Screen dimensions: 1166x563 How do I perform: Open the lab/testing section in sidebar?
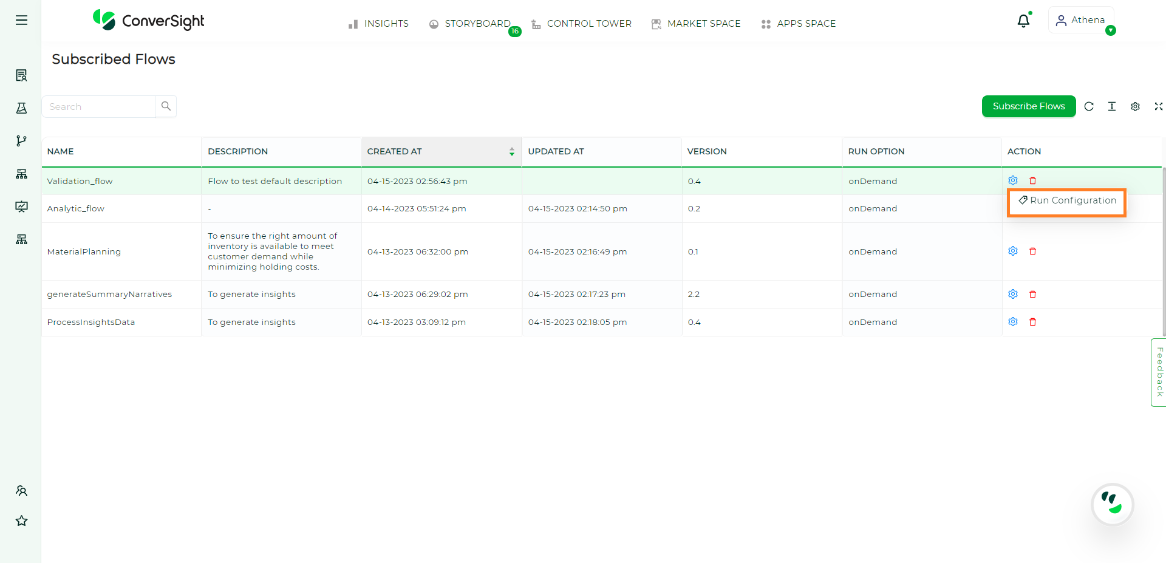[21, 107]
